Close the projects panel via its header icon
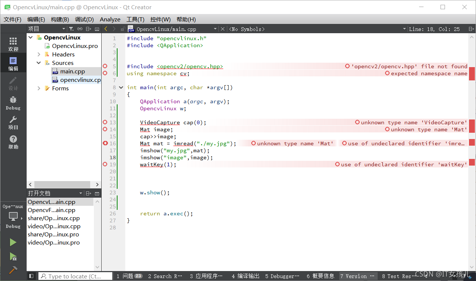 [x=97, y=29]
